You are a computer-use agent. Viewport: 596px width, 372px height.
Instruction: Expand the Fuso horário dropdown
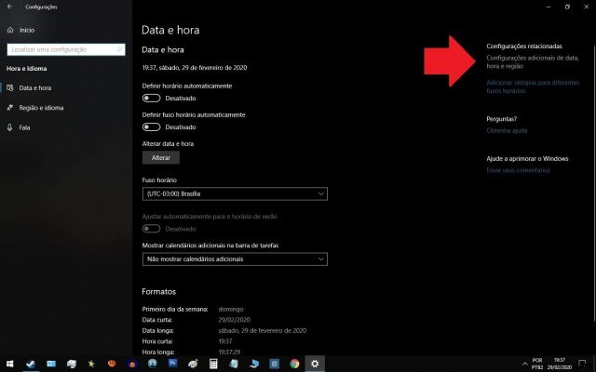coord(235,193)
